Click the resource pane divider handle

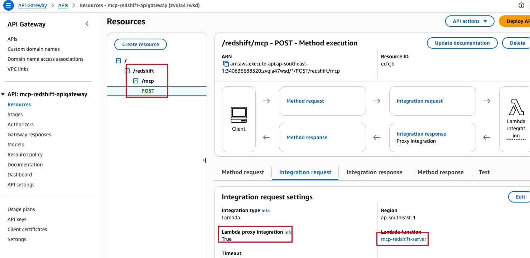(204, 161)
